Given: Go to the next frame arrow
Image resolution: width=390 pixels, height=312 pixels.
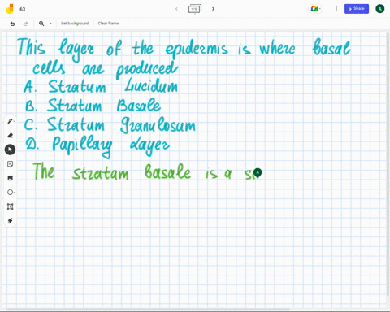Looking at the screenshot, I should (213, 9).
